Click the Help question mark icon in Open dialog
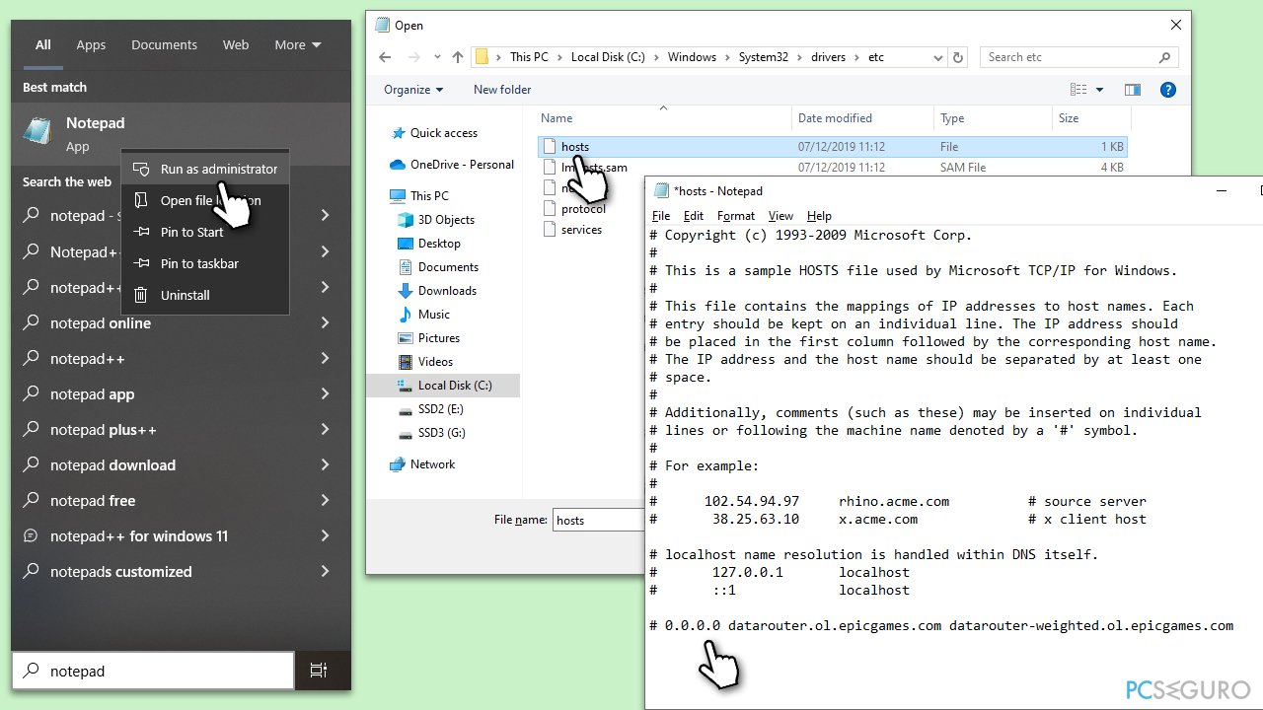The image size is (1263, 710). click(1168, 90)
